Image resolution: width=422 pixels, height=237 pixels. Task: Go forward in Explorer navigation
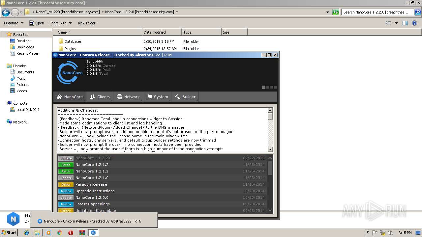tap(15, 13)
